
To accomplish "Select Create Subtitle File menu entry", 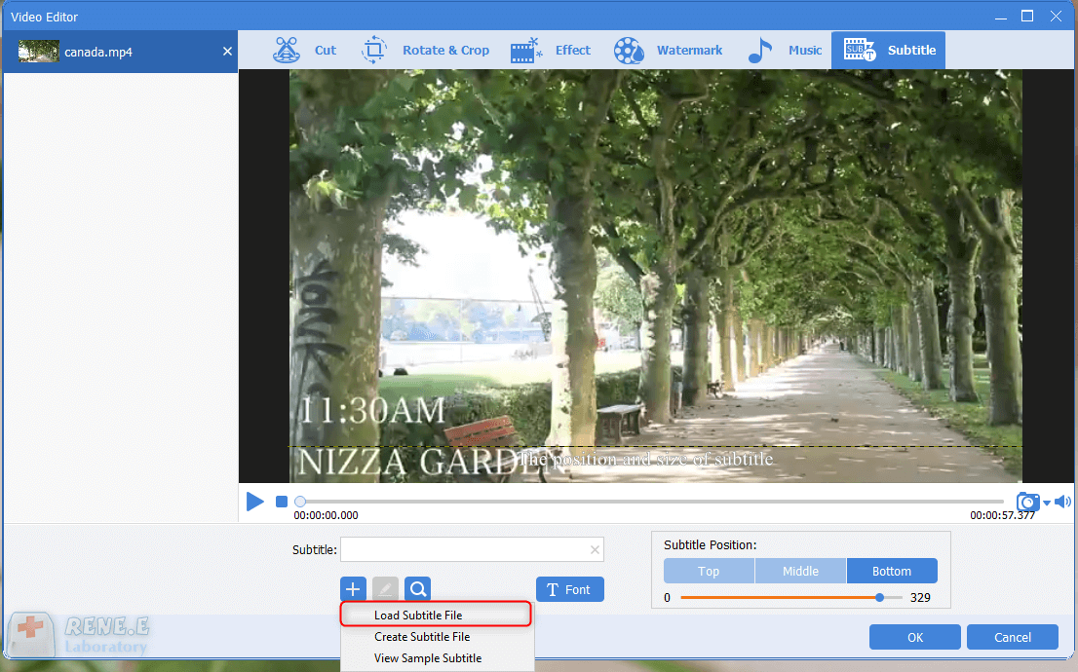I will pyautogui.click(x=422, y=637).
